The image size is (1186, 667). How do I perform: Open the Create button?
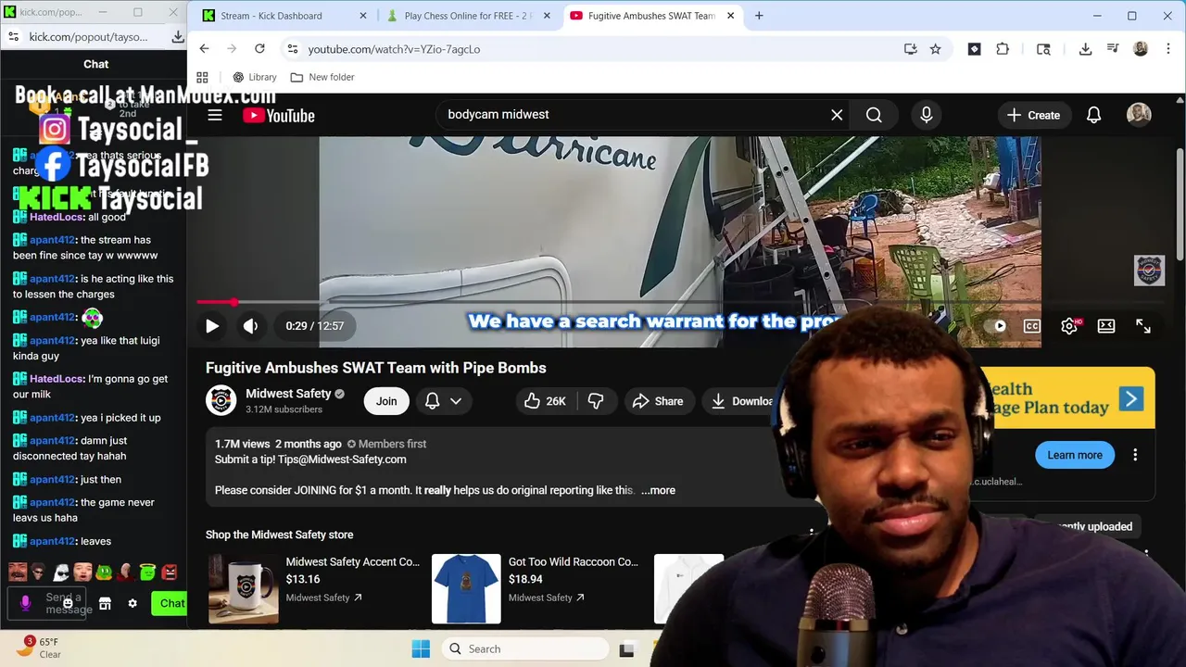coord(1033,115)
